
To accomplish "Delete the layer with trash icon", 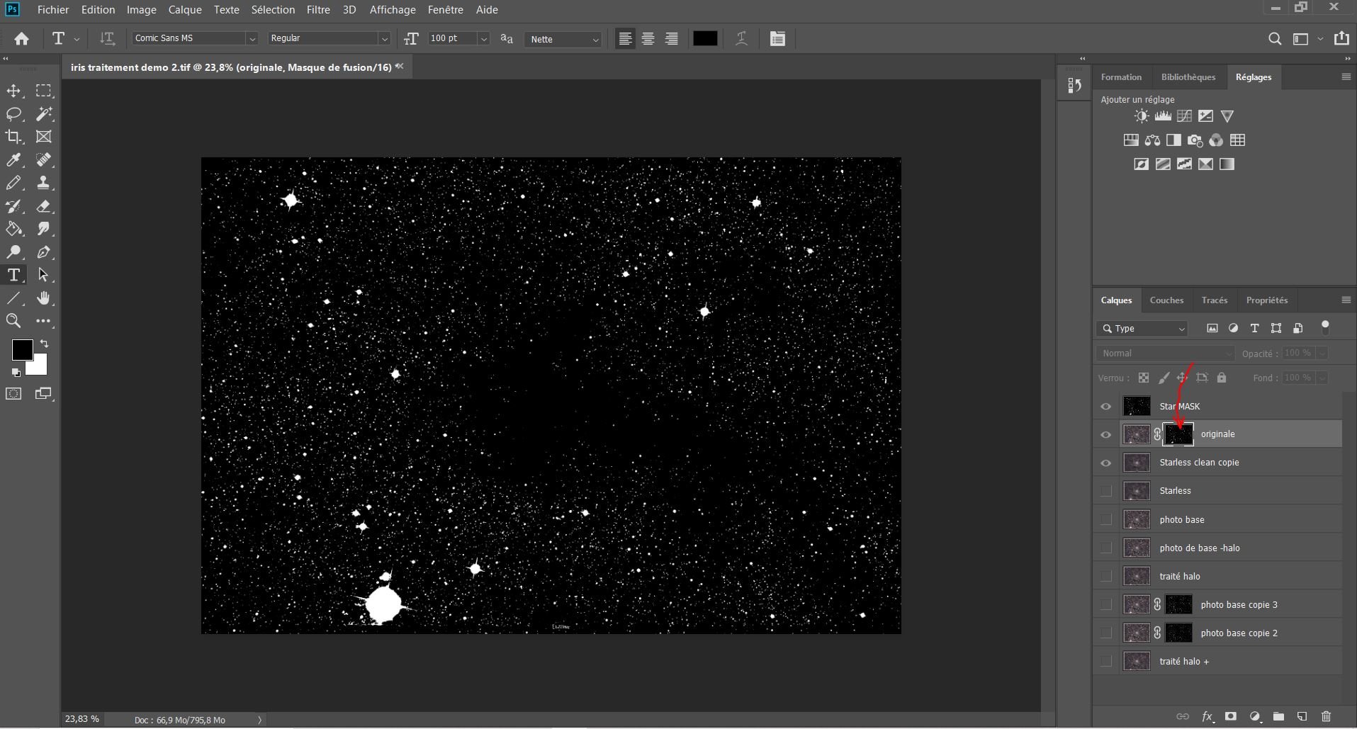I will point(1327,716).
